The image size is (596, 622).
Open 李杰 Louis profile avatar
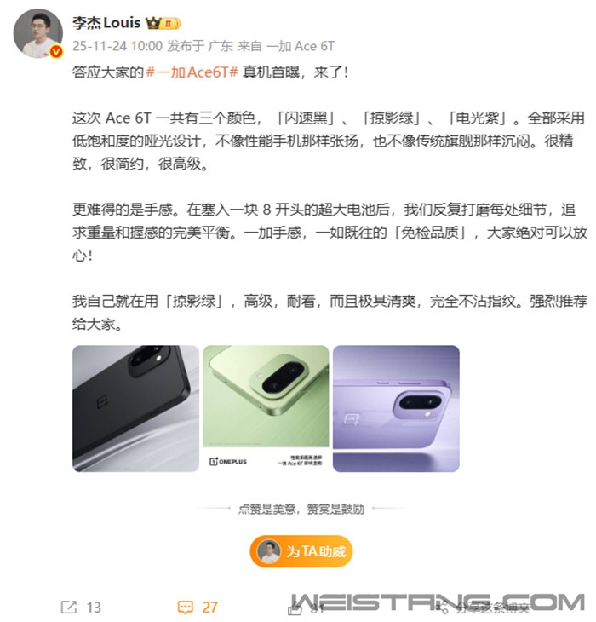[x=38, y=33]
